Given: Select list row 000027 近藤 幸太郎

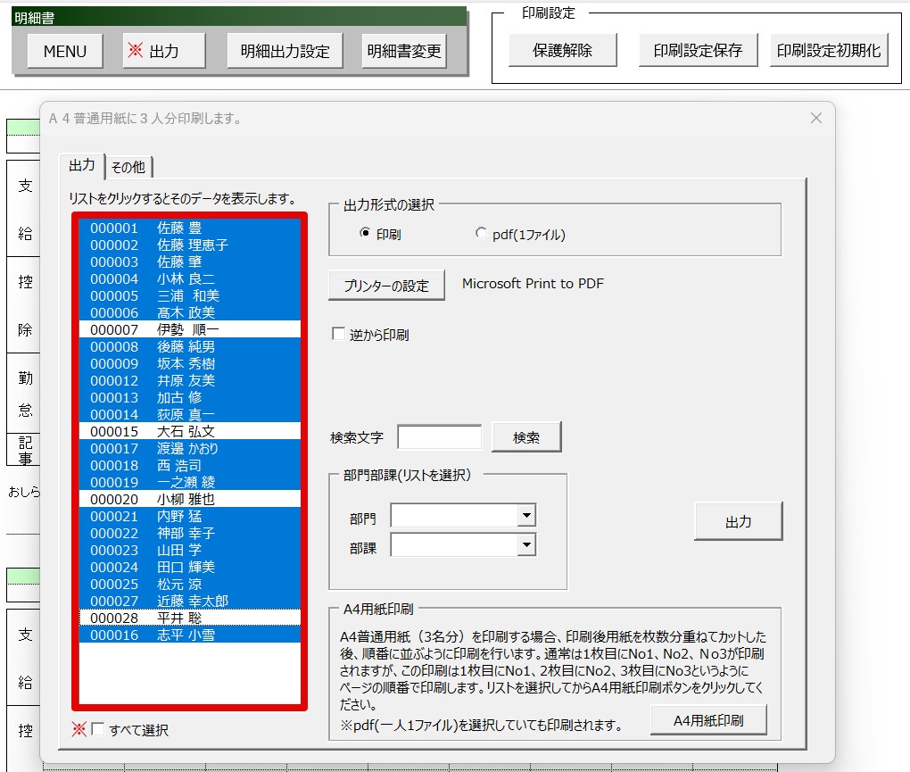Looking at the screenshot, I should [190, 601].
